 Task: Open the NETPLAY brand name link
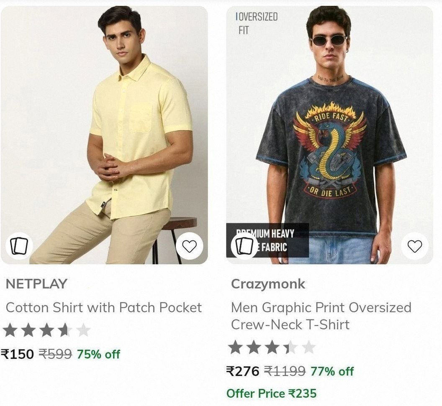pyautogui.click(x=36, y=284)
